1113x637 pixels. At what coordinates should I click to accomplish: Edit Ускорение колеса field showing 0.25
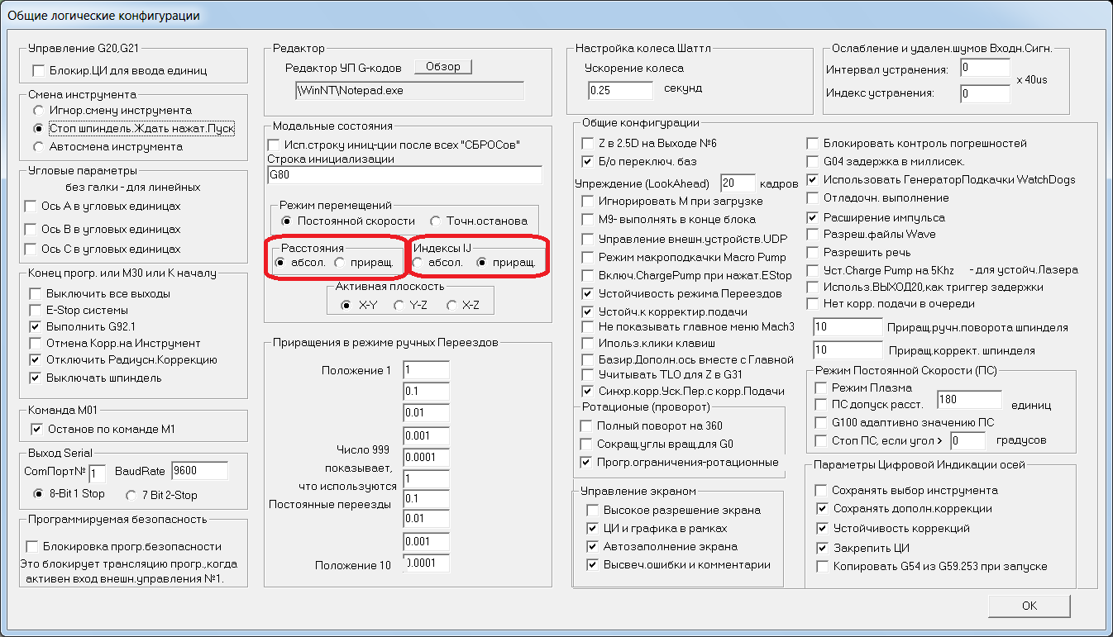(x=620, y=89)
